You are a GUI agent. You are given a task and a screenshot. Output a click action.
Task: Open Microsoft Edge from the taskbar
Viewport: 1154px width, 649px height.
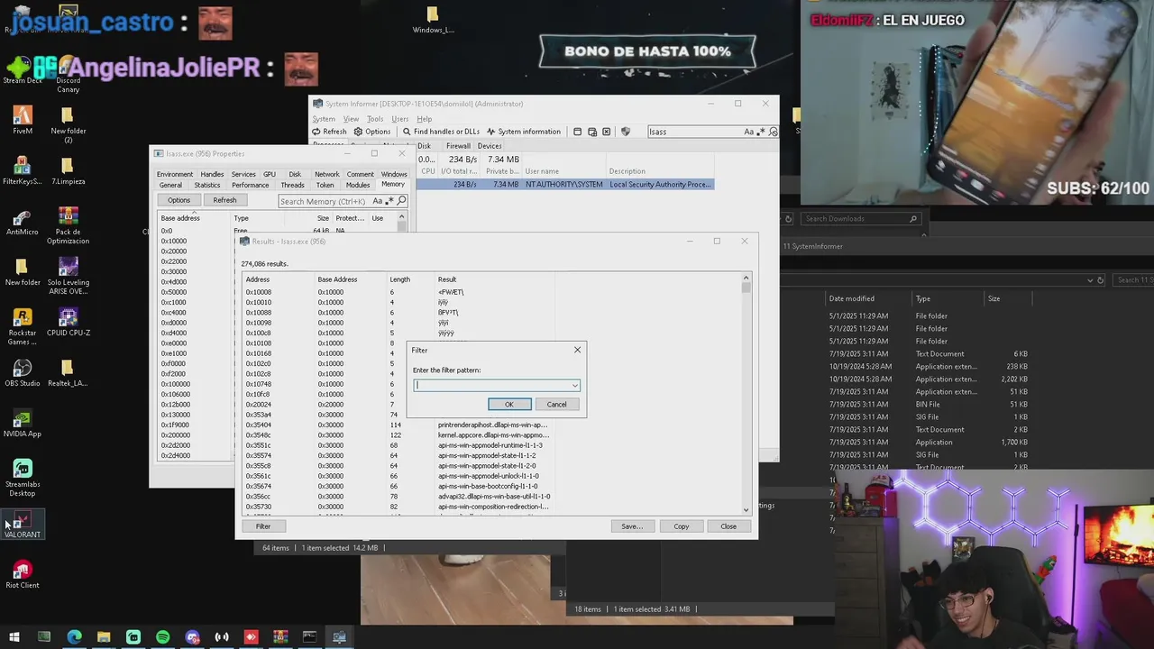[74, 637]
